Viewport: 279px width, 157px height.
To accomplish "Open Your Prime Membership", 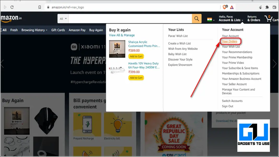I will (x=237, y=57).
